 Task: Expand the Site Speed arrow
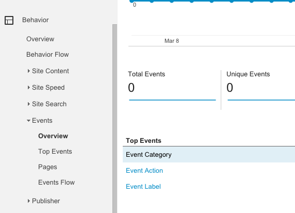click(28, 88)
